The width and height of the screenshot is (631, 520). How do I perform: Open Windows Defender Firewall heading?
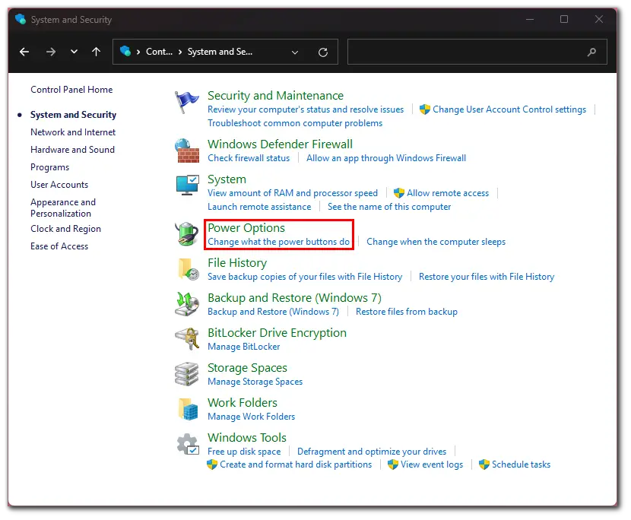click(x=280, y=144)
